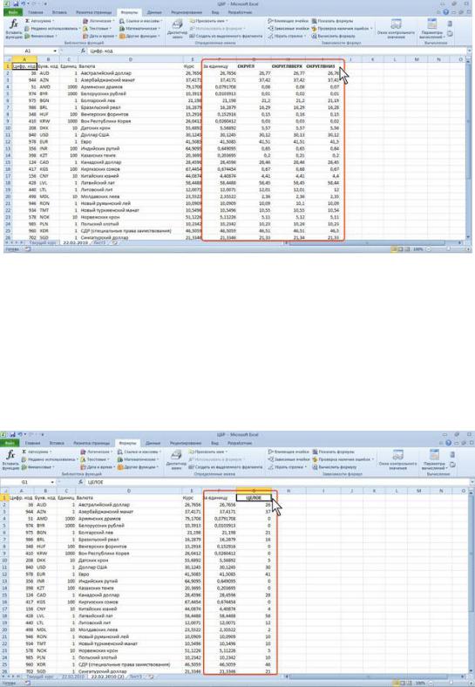Open Name Manager in bottom window
The image size is (475, 687).
(x=176, y=459)
